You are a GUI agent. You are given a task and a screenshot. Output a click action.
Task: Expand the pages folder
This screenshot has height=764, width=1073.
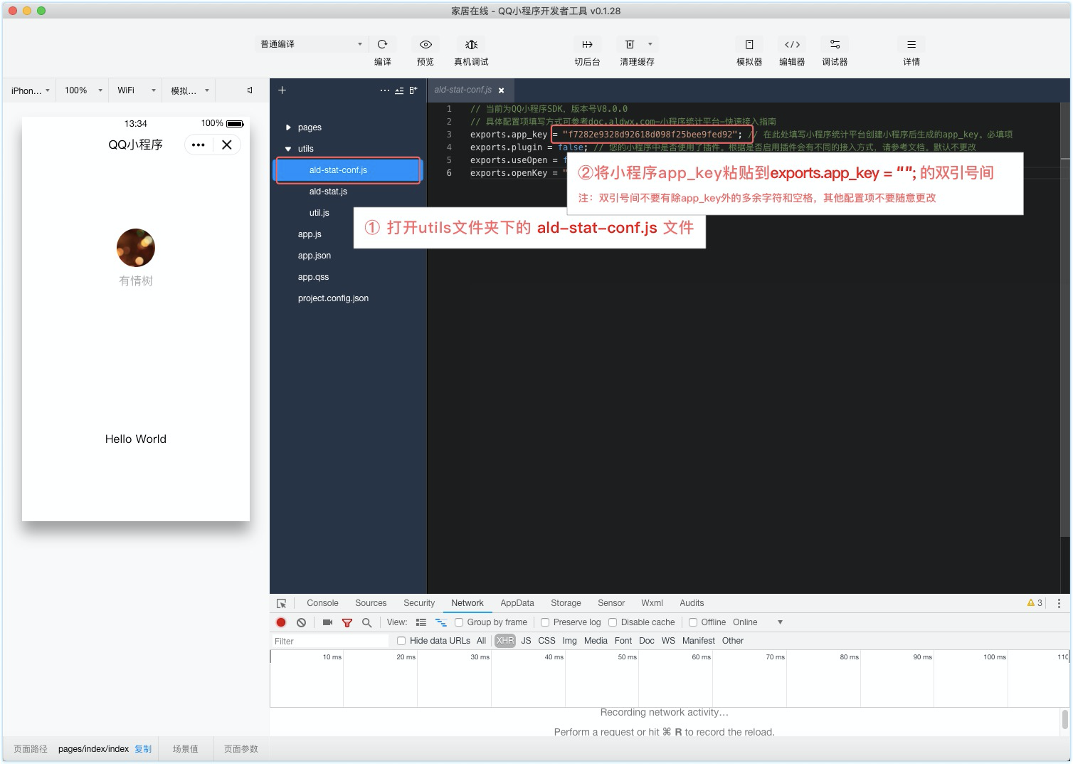(x=288, y=127)
